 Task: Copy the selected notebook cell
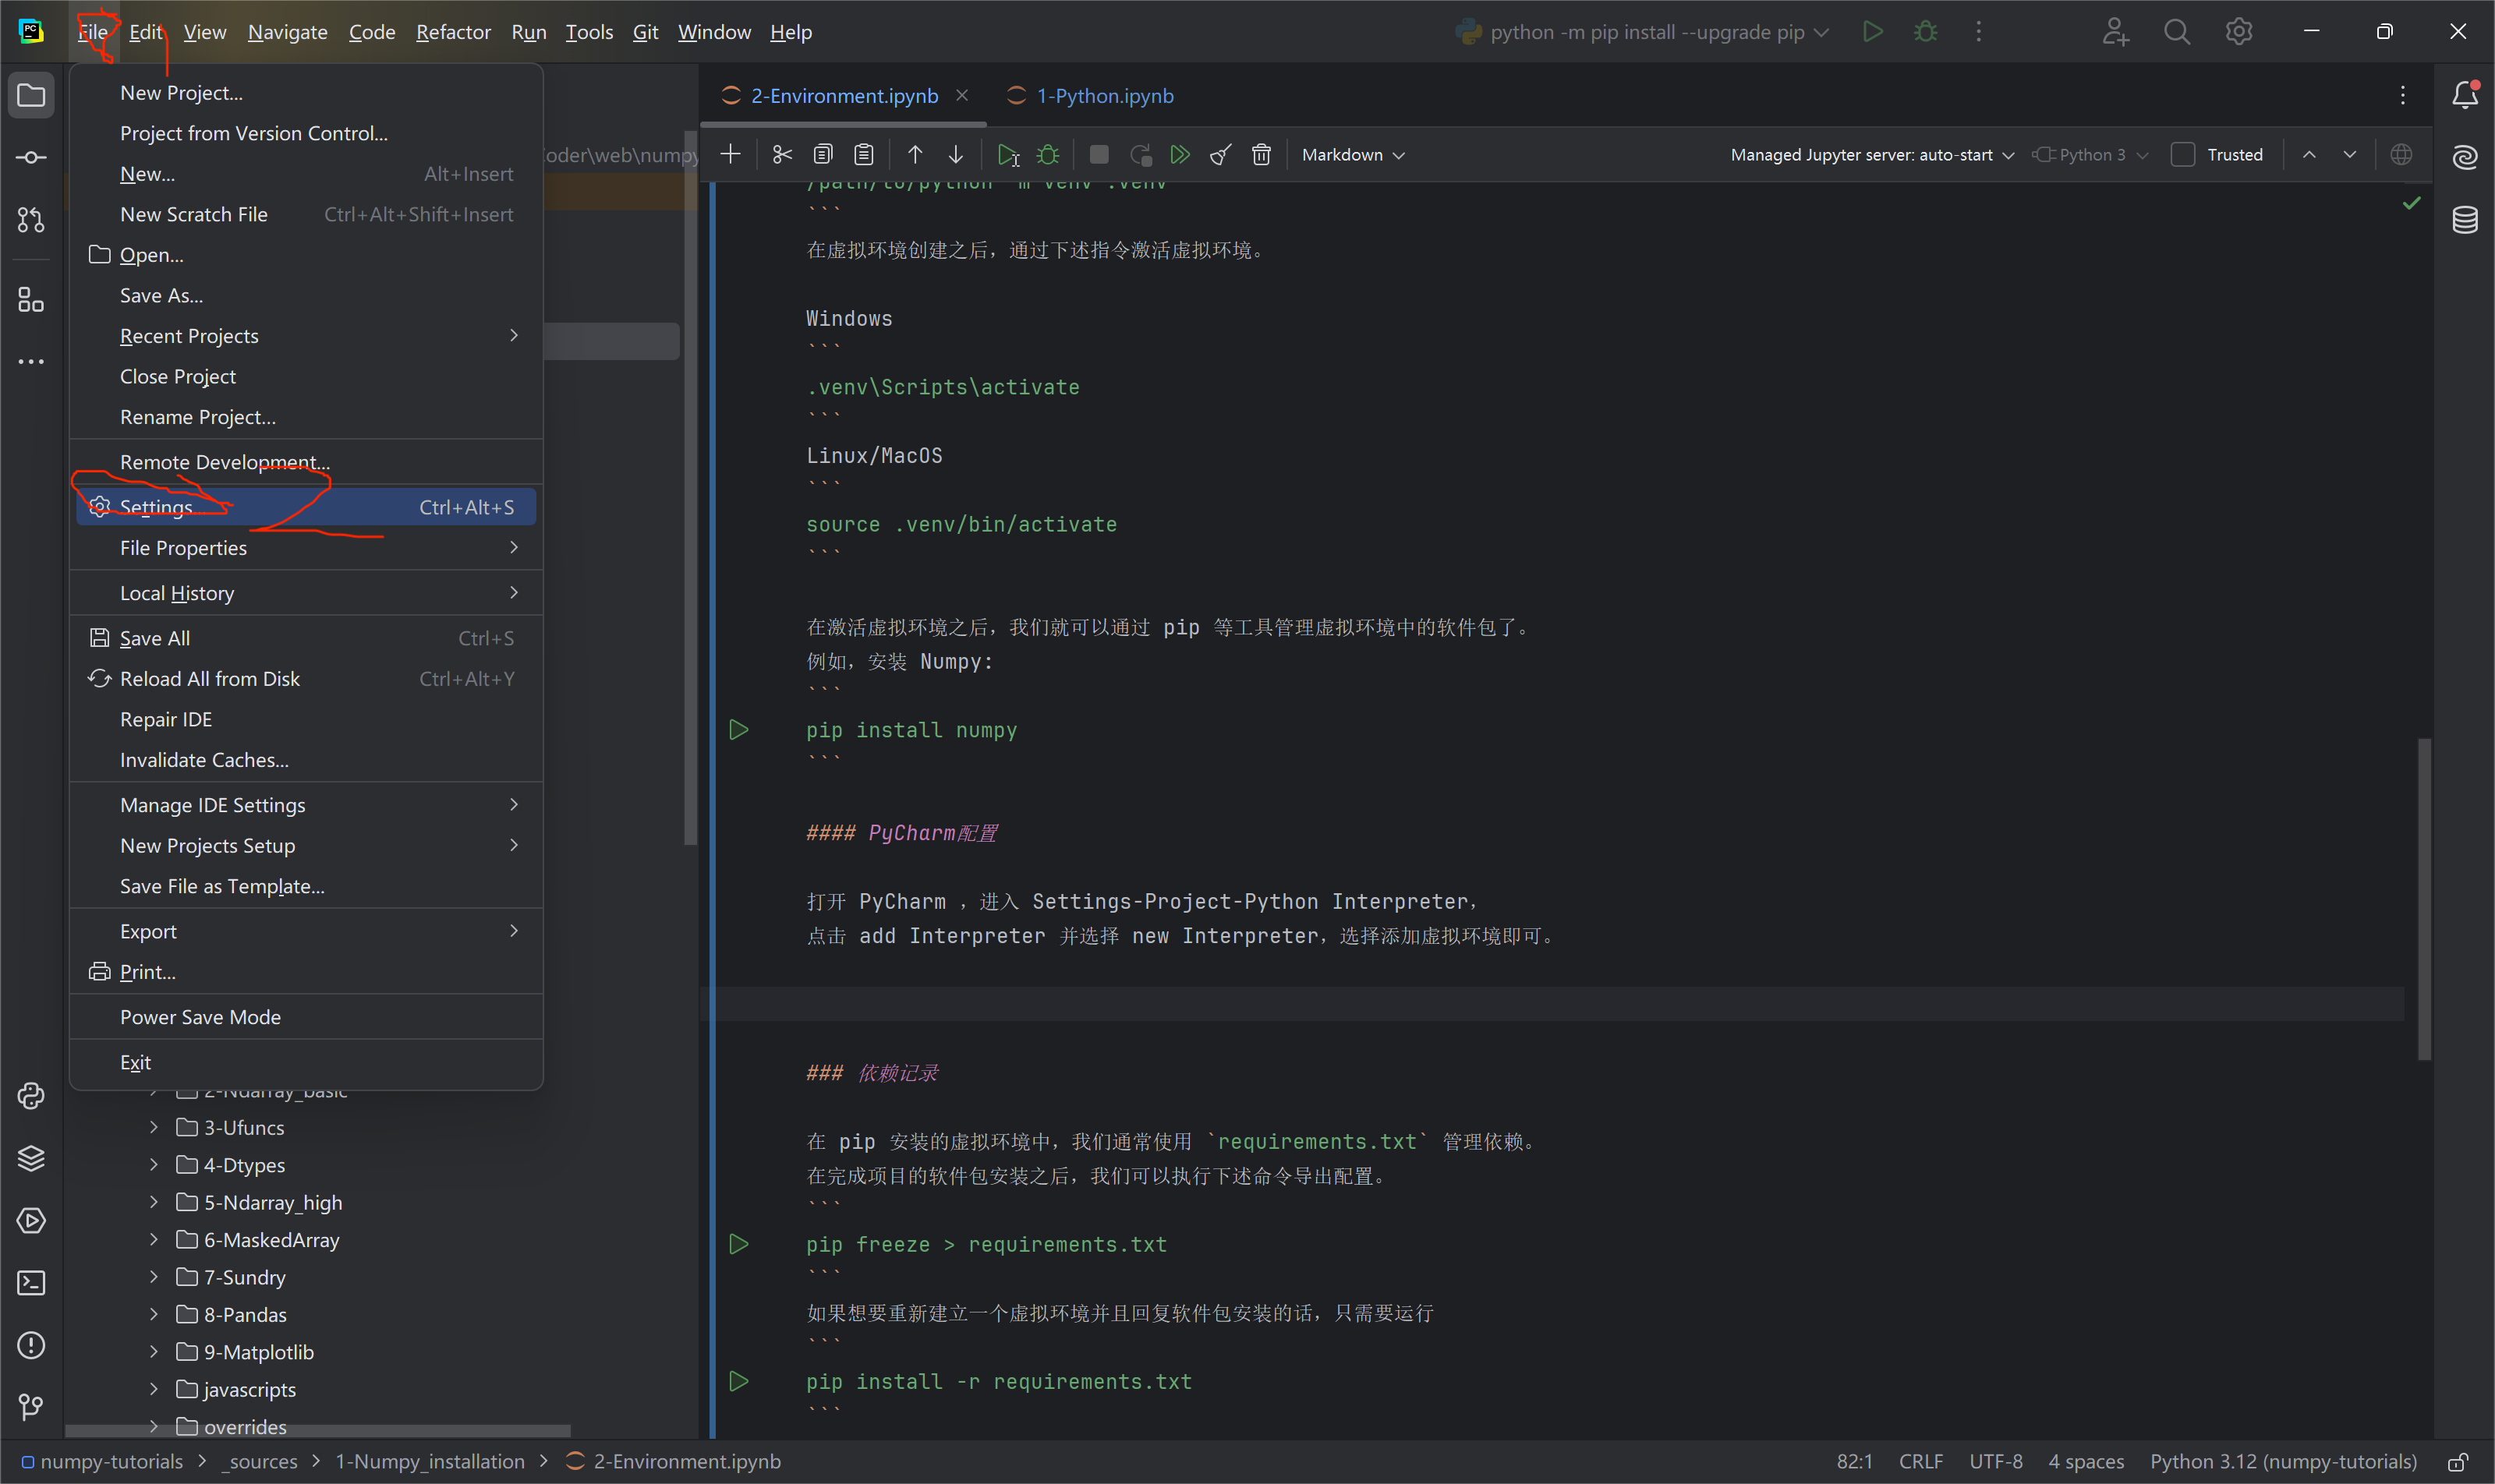(823, 154)
